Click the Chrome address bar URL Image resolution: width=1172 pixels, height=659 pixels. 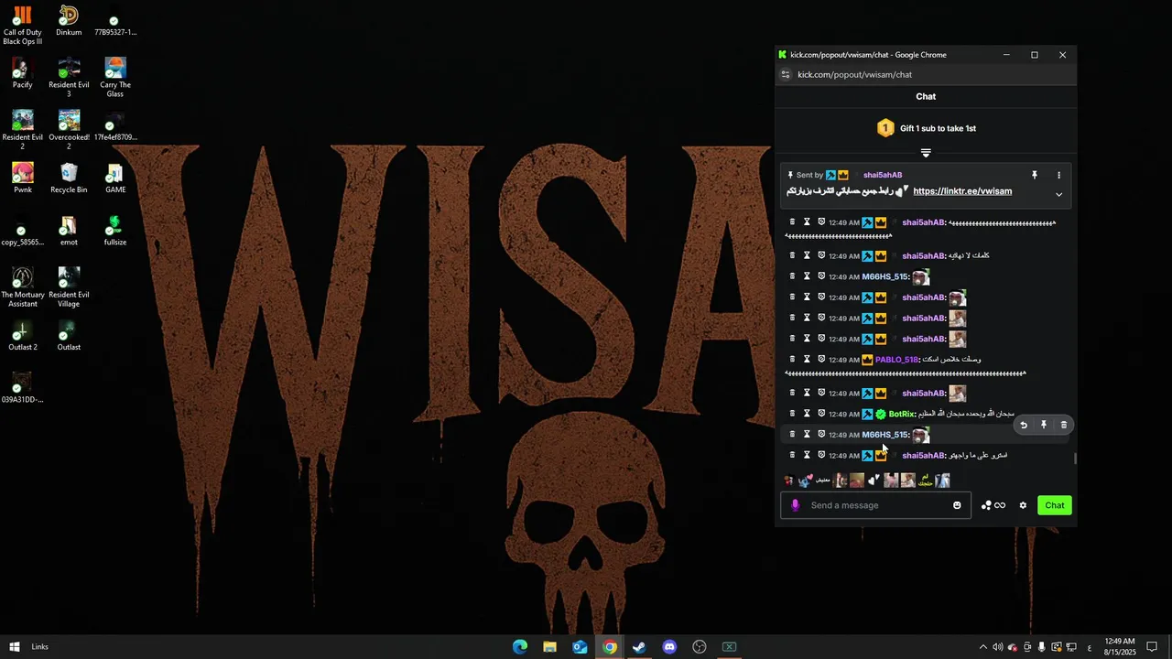854,75
